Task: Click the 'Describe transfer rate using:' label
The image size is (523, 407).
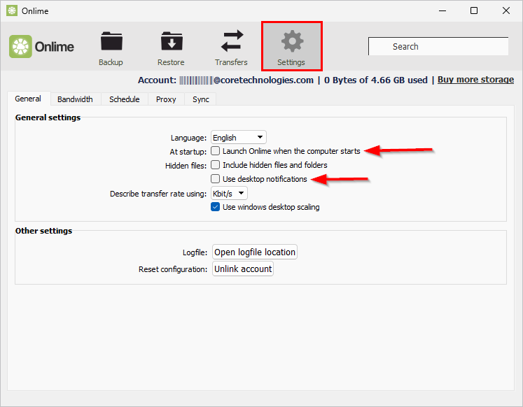Action: [x=158, y=194]
